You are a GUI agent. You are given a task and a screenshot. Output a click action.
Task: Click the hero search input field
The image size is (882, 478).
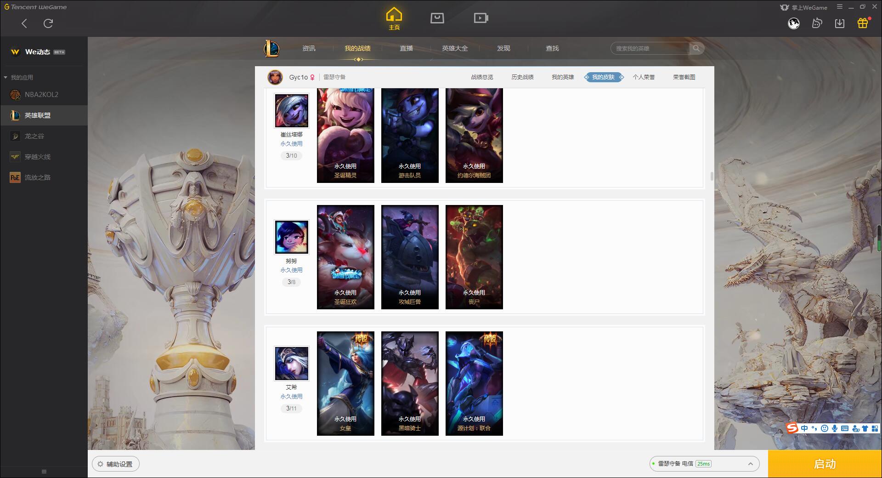click(650, 48)
